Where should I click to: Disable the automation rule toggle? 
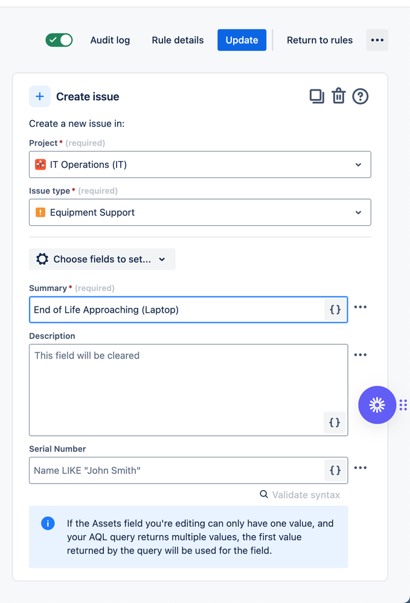pos(59,40)
